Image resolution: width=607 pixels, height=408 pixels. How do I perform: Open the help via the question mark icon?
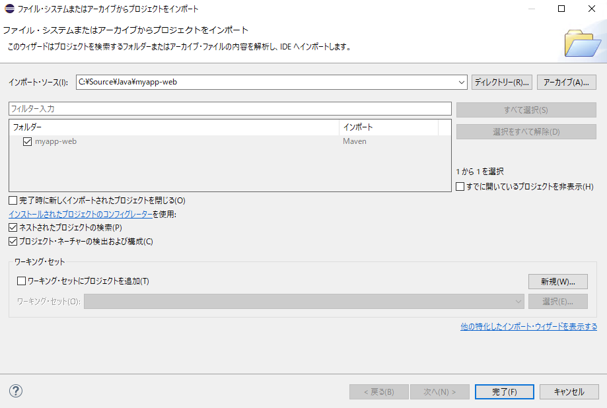point(15,391)
